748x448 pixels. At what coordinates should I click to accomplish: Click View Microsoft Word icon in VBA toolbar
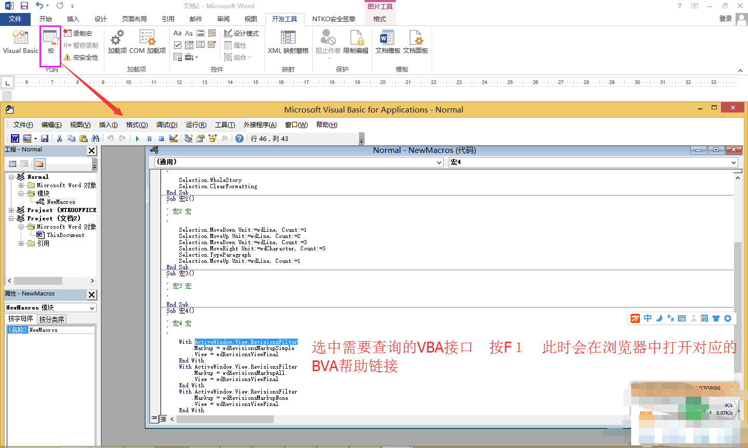point(15,138)
